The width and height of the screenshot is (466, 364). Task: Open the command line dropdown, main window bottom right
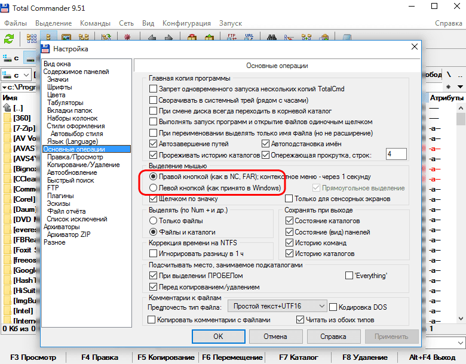tap(461, 343)
